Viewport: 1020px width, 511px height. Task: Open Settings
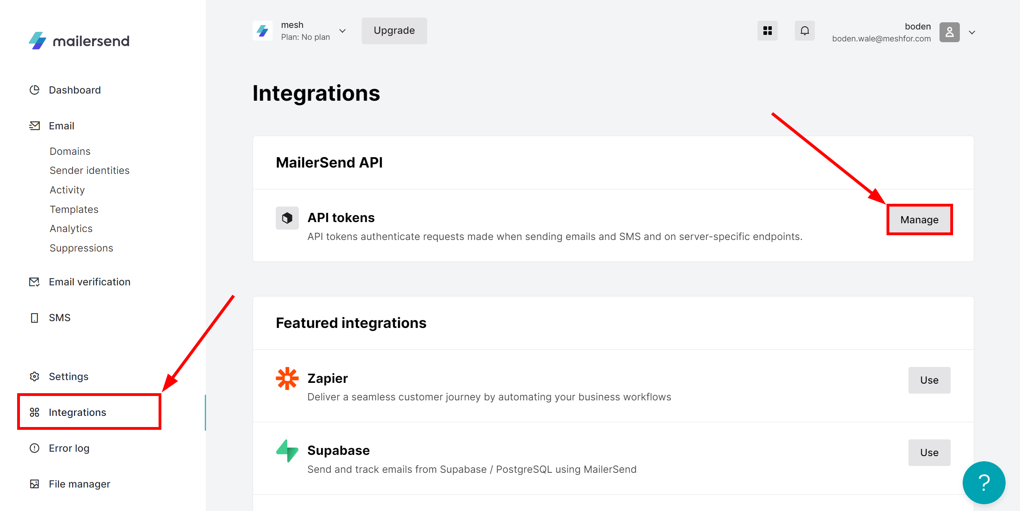69,376
